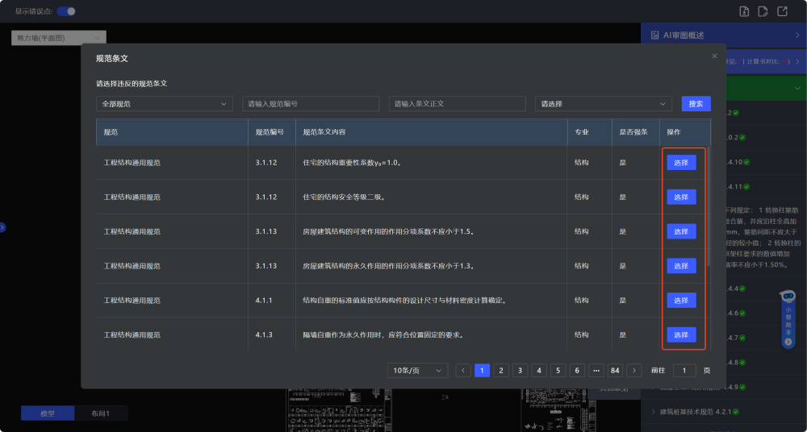Toggle the 显示错误点 switch
Image resolution: width=807 pixels, height=432 pixels.
pos(66,11)
